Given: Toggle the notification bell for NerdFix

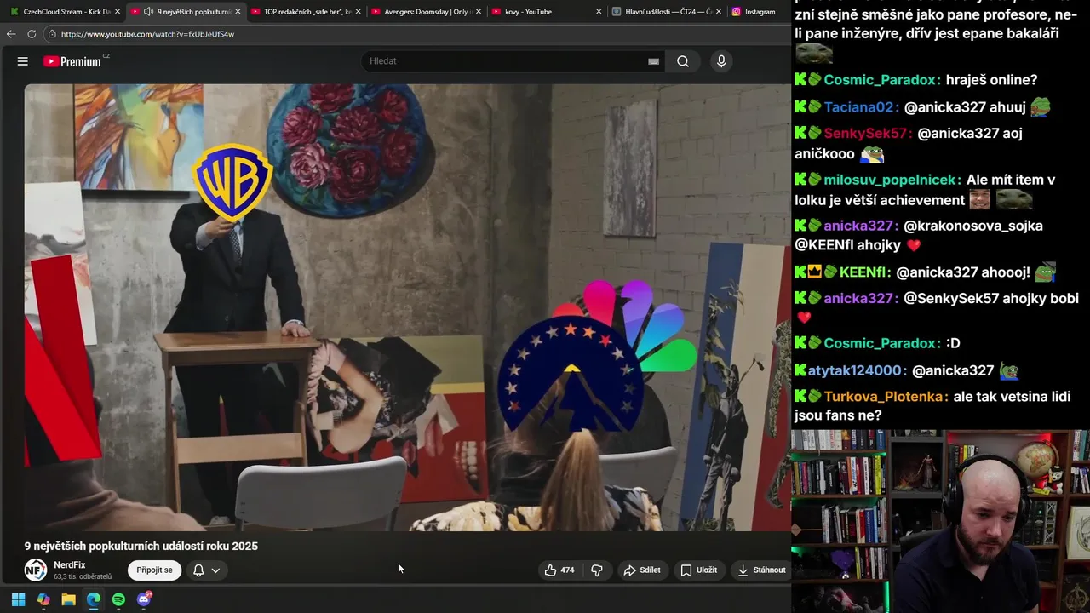Looking at the screenshot, I should coord(198,570).
